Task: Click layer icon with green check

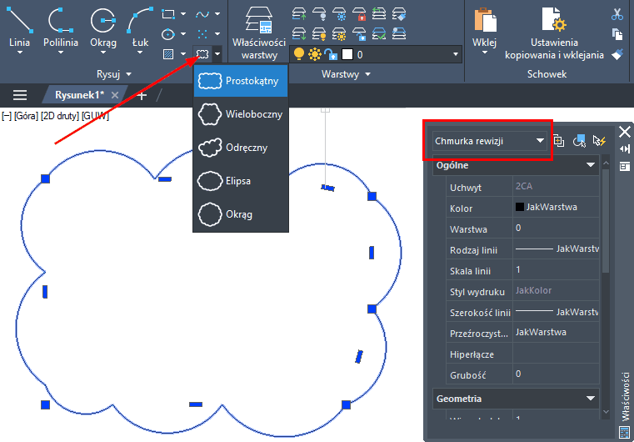Action: coord(379,33)
